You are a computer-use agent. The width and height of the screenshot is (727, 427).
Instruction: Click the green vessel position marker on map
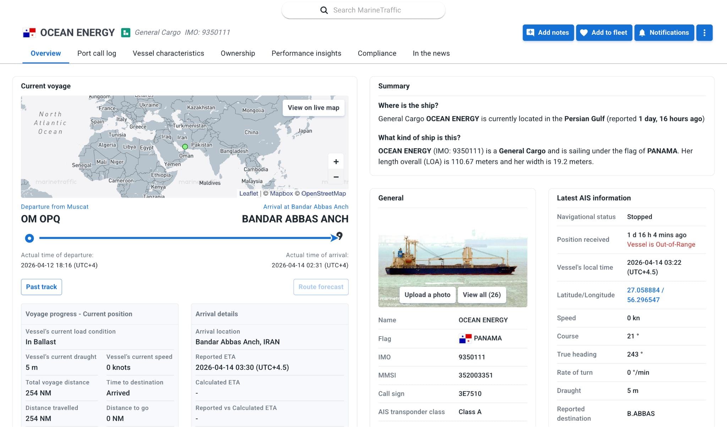(x=185, y=147)
